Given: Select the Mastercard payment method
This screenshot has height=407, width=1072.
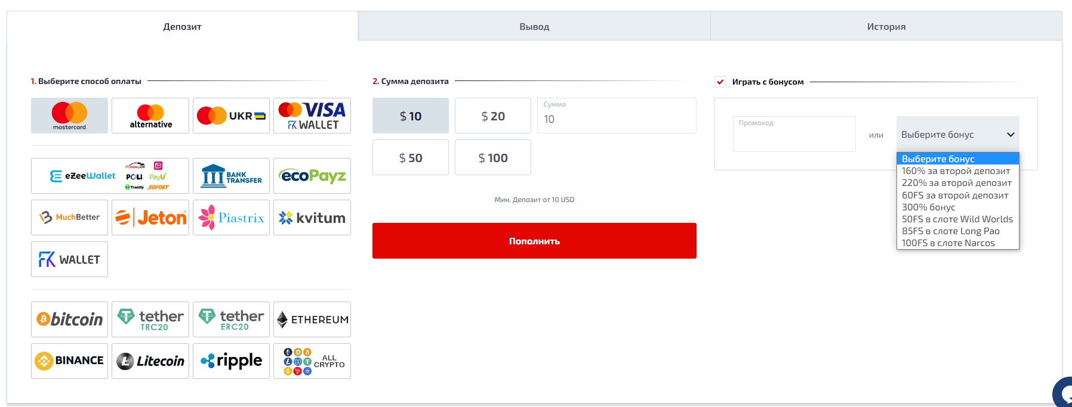Looking at the screenshot, I should click(69, 116).
